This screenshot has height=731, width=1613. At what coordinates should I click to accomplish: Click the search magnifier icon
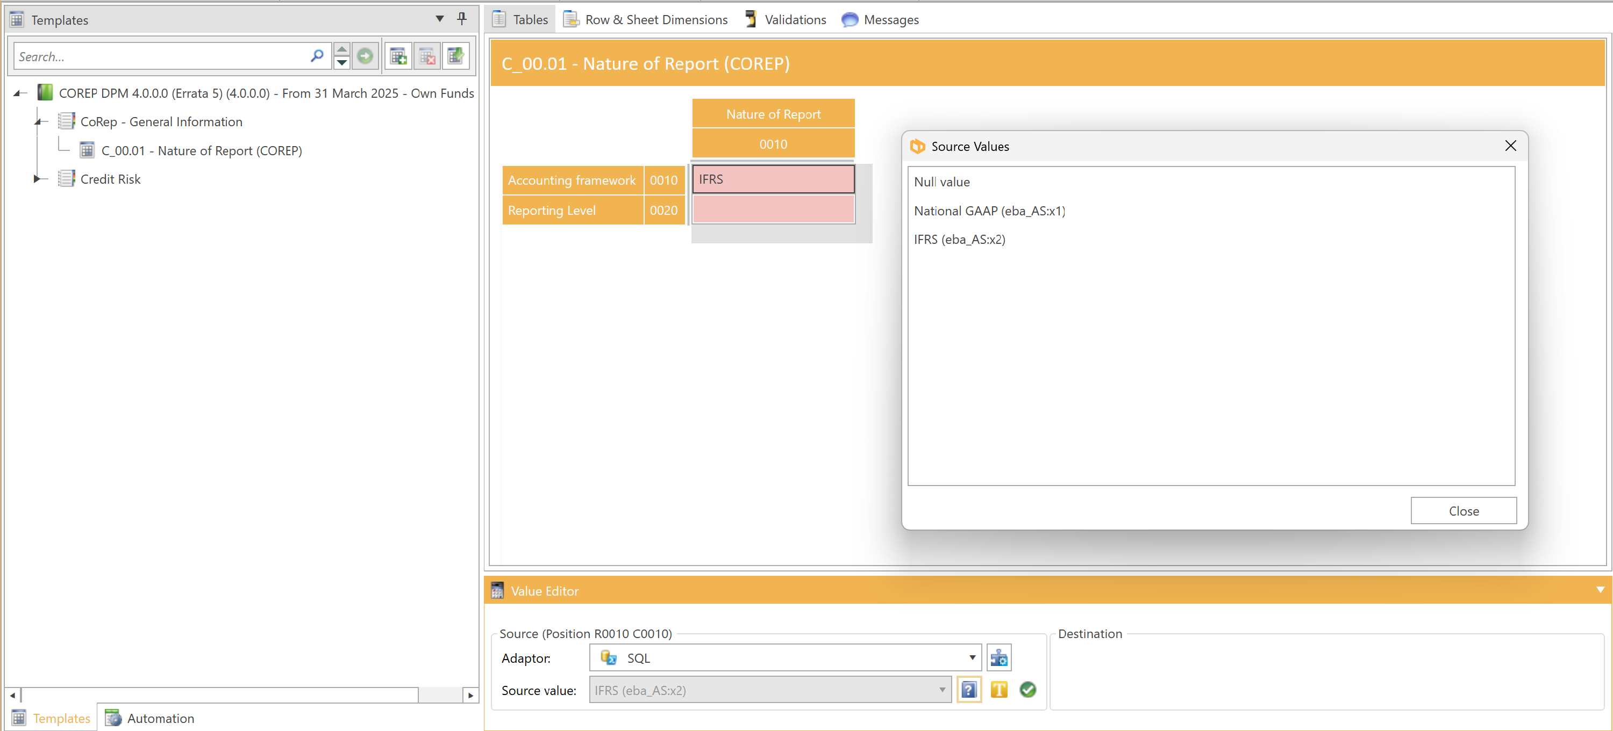(317, 56)
